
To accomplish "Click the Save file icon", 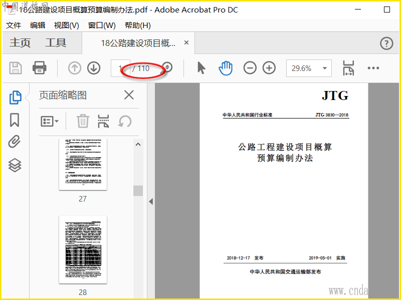I will click(x=16, y=68).
